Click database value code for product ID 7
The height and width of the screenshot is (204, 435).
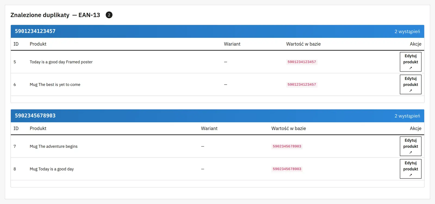click(287, 146)
